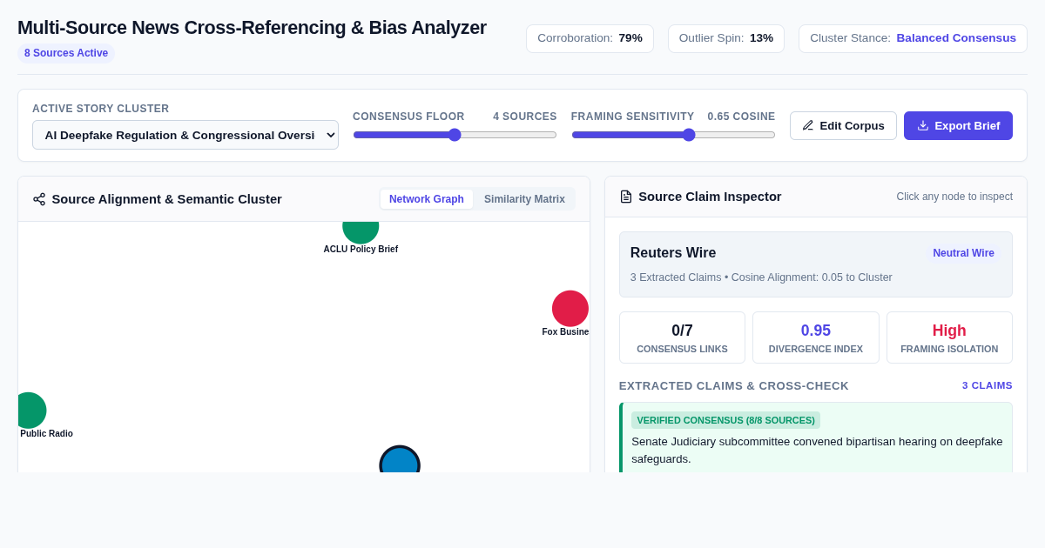The image size is (1045, 548).
Task: Adjust the Framing Sensitivity slider
Action: pyautogui.click(x=673, y=135)
